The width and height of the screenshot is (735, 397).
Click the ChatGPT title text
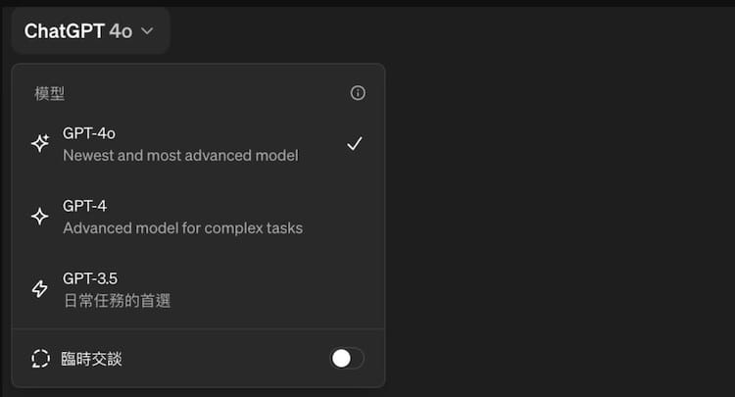click(x=65, y=31)
